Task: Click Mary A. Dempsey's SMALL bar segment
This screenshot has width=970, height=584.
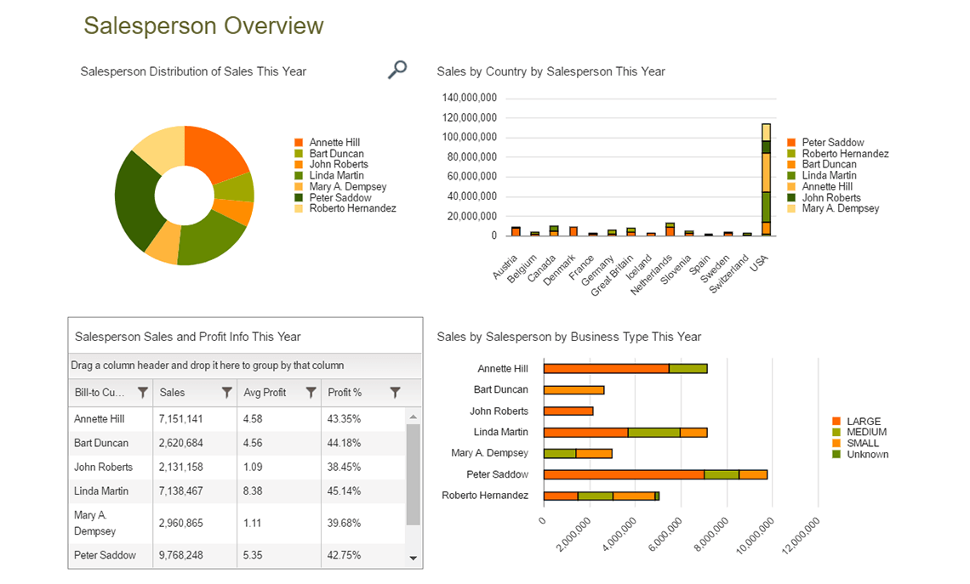Action: point(594,454)
